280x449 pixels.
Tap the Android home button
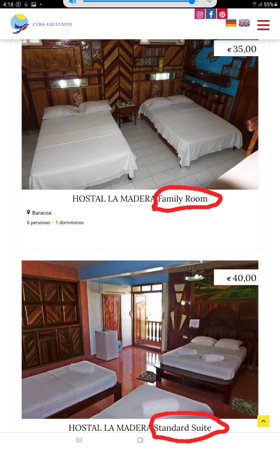(x=140, y=440)
